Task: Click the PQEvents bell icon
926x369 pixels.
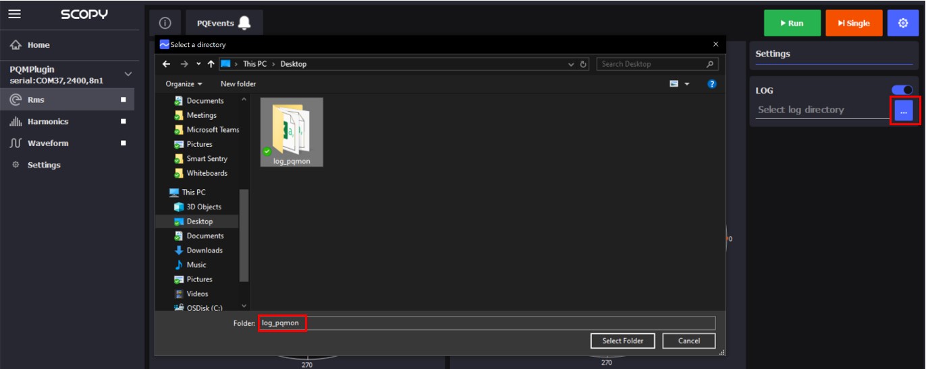Action: tap(244, 23)
